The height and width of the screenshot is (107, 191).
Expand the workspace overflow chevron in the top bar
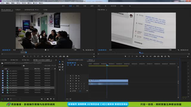coord(130,6)
